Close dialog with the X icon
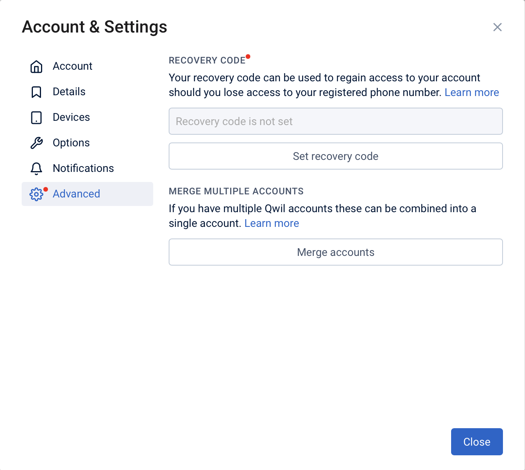This screenshot has width=525, height=470. (x=498, y=27)
